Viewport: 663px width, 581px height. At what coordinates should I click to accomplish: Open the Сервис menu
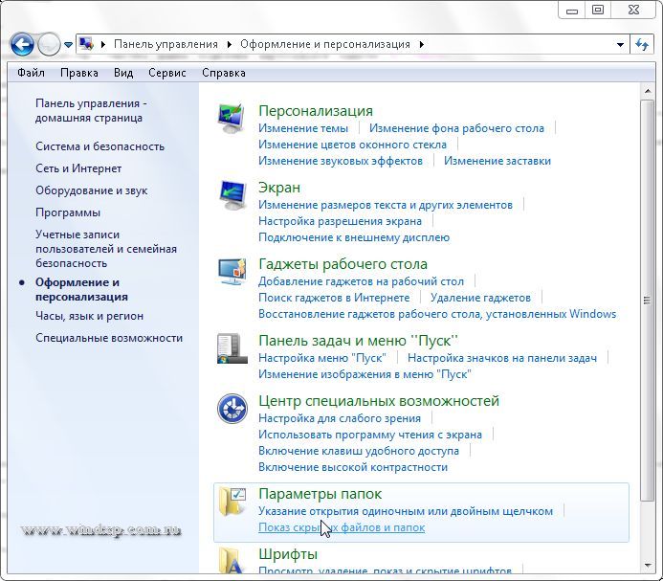pos(167,73)
